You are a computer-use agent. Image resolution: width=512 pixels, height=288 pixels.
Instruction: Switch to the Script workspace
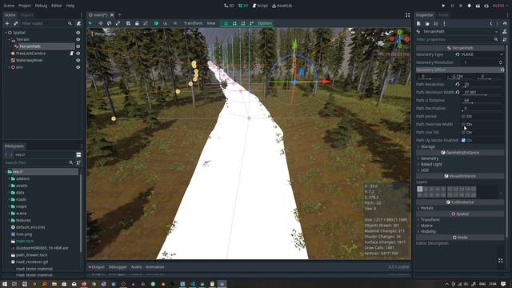point(260,6)
